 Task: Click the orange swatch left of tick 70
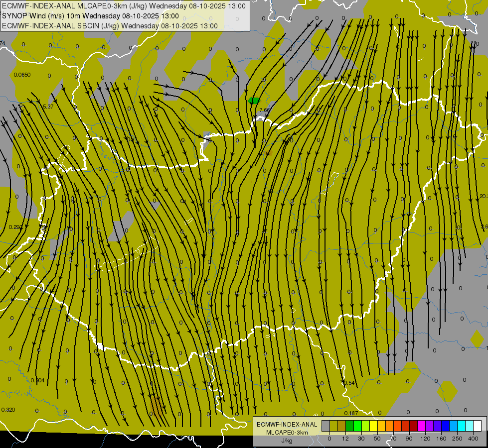[389, 426]
